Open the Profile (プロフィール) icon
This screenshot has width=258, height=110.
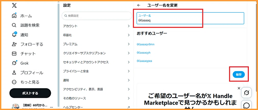(14, 72)
